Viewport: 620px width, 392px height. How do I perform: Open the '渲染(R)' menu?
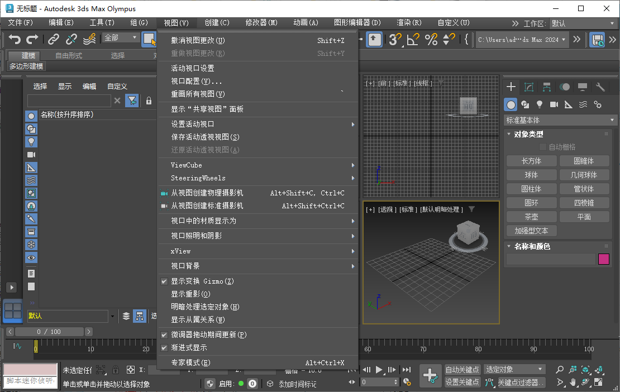pyautogui.click(x=409, y=22)
